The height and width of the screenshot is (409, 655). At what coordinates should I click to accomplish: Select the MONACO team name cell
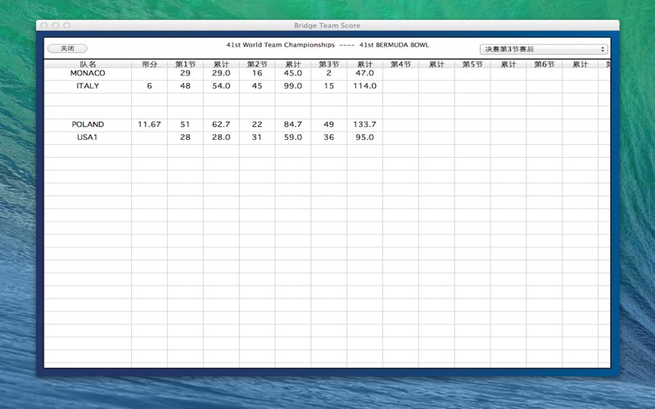[88, 74]
